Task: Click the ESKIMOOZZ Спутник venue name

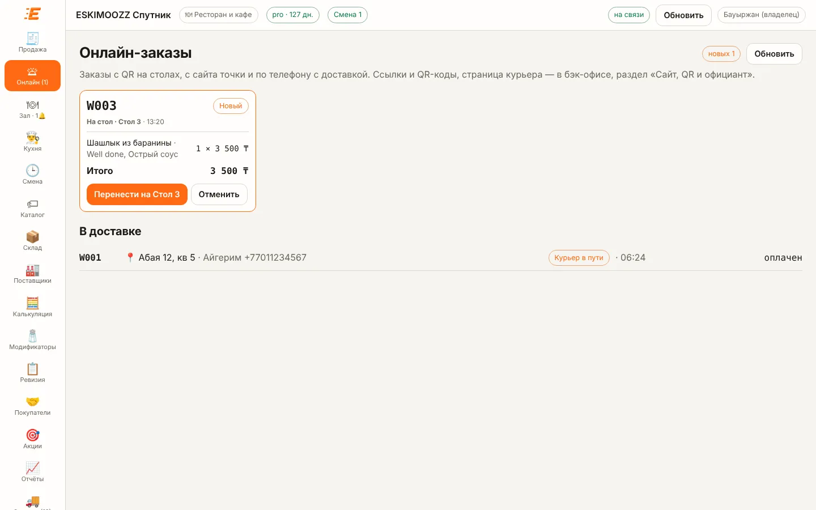Action: point(124,15)
